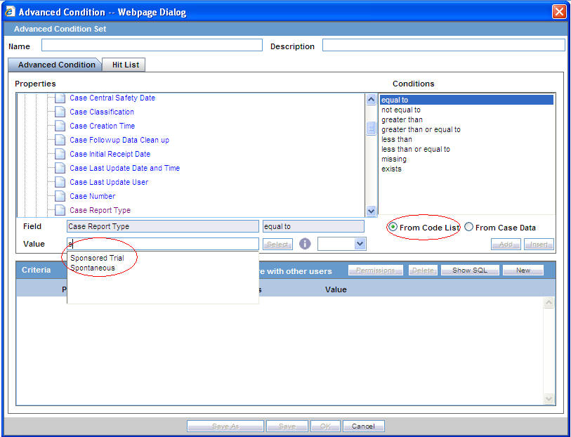Click the Add button
This screenshot has width=571, height=437.
tap(506, 244)
